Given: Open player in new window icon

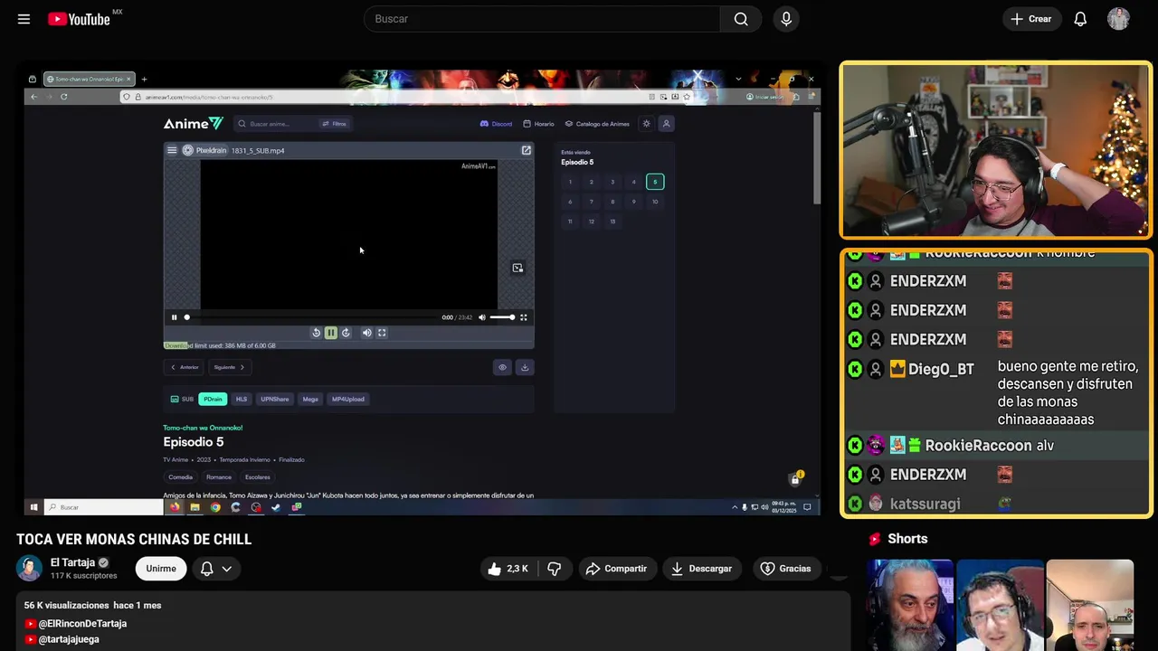Looking at the screenshot, I should [x=526, y=150].
